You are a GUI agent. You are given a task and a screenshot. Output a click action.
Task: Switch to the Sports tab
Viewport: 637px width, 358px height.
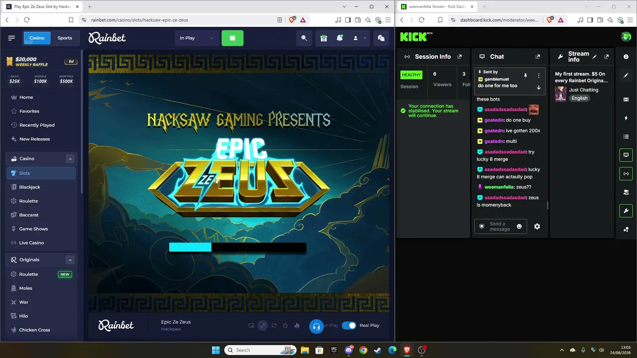(65, 38)
